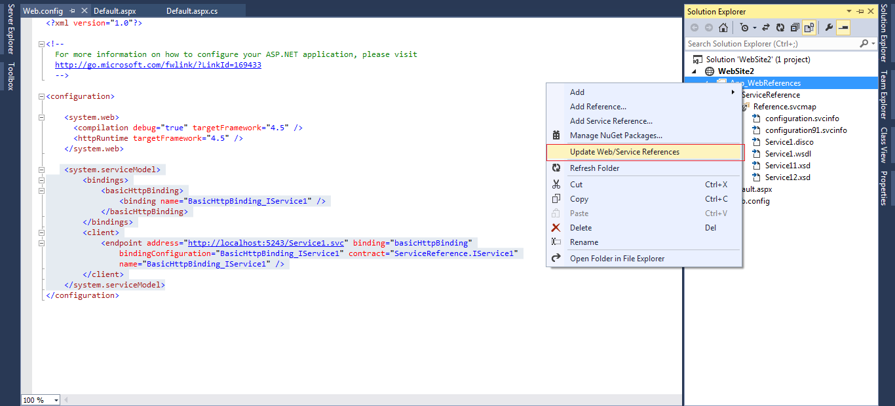Click the Refresh Folder icon in the context menu
Image resolution: width=895 pixels, height=406 pixels.
tap(556, 168)
